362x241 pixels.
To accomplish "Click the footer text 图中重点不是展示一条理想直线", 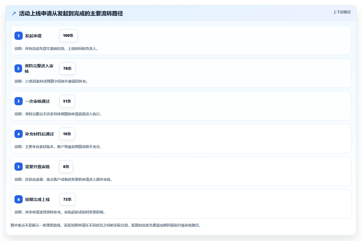I will click(x=106, y=225).
